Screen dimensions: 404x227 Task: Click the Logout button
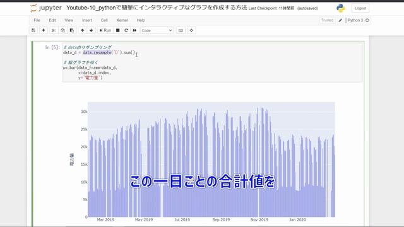(360, 8)
